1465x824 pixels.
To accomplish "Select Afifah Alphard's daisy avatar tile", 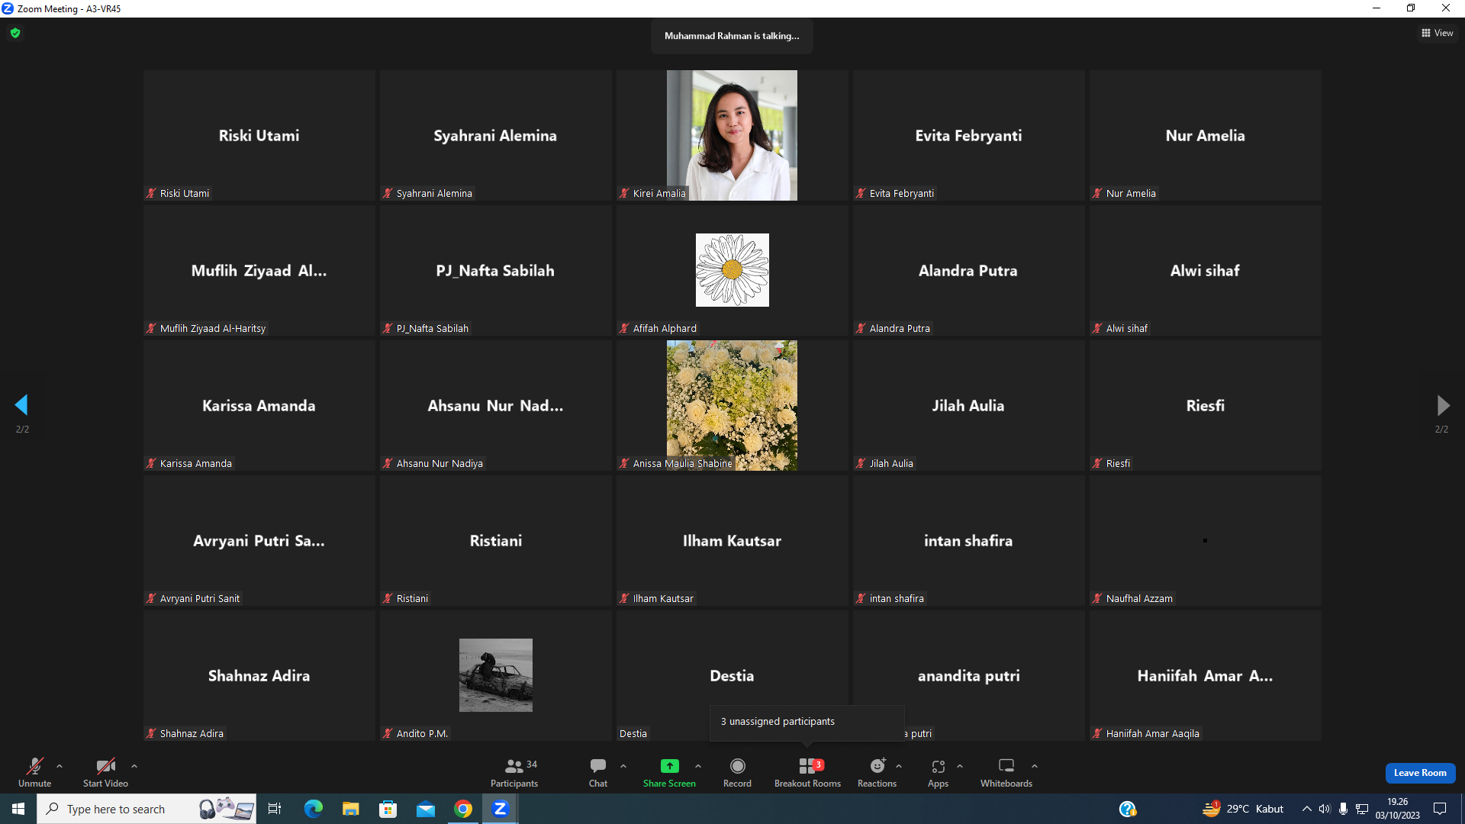I will (732, 270).
